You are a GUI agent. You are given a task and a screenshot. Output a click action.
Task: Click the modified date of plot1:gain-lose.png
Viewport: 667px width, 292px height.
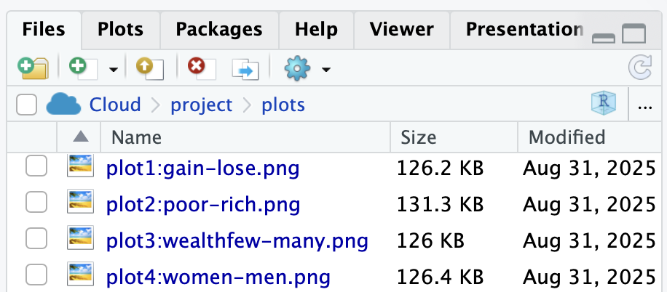(589, 169)
